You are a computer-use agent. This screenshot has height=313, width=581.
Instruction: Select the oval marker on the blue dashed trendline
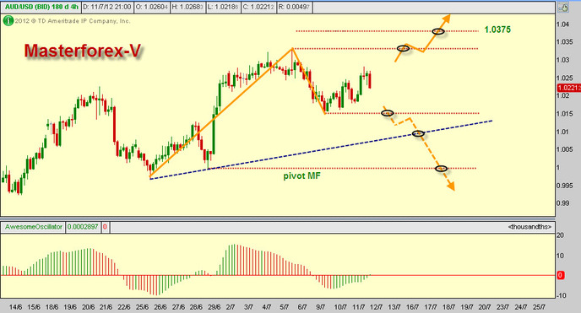(x=418, y=133)
